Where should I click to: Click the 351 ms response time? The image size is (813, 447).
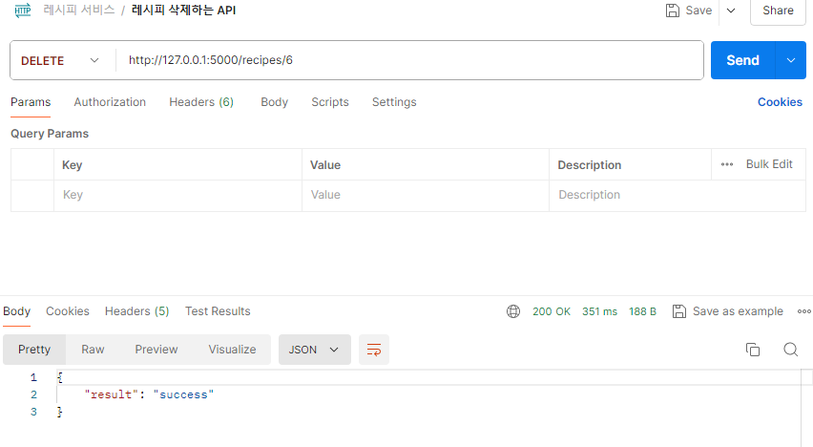[599, 311]
